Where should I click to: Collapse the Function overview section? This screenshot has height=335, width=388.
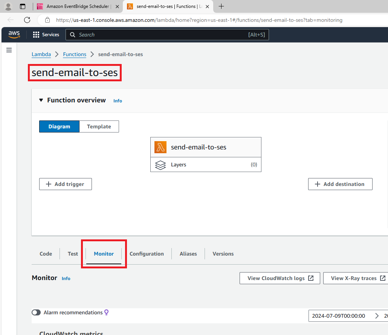41,100
